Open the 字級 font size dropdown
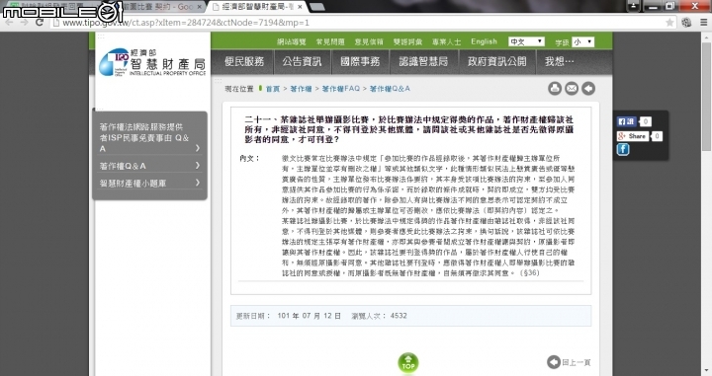Screen dimensions: 712x376 pos(582,42)
